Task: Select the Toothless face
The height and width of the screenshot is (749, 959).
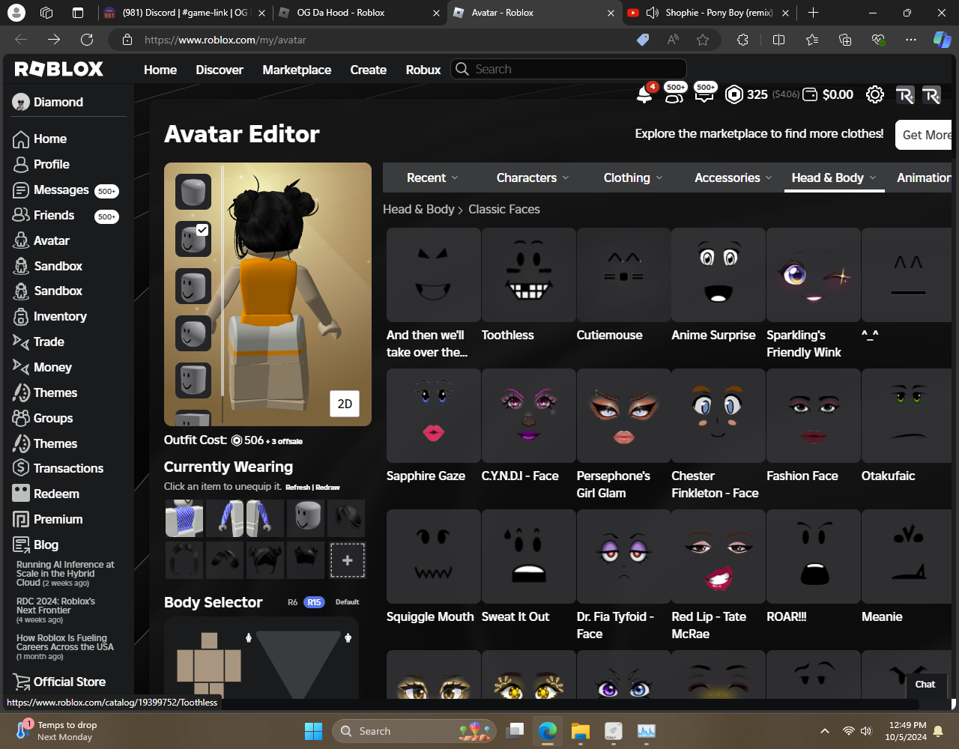Action: click(x=528, y=275)
